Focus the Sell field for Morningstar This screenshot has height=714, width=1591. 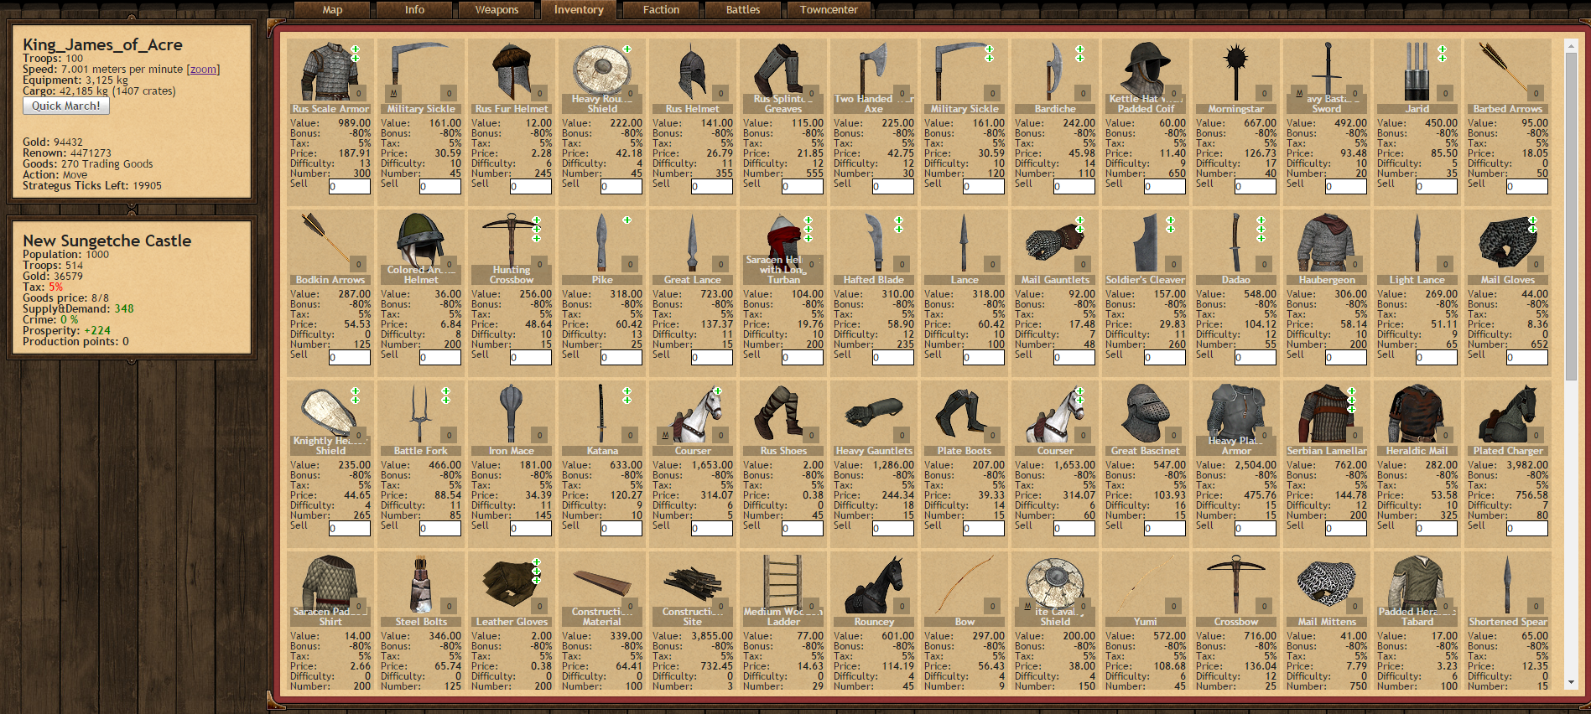point(1256,186)
